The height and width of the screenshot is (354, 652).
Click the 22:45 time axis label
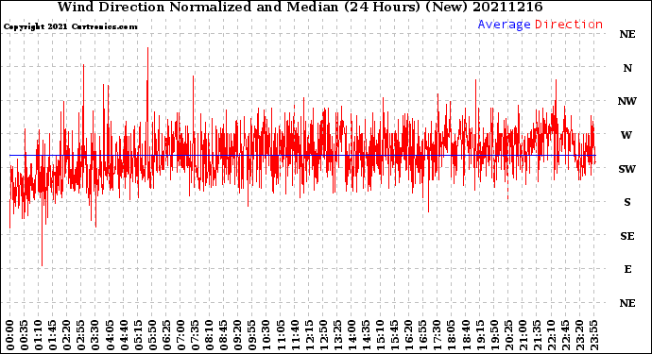coord(565,335)
